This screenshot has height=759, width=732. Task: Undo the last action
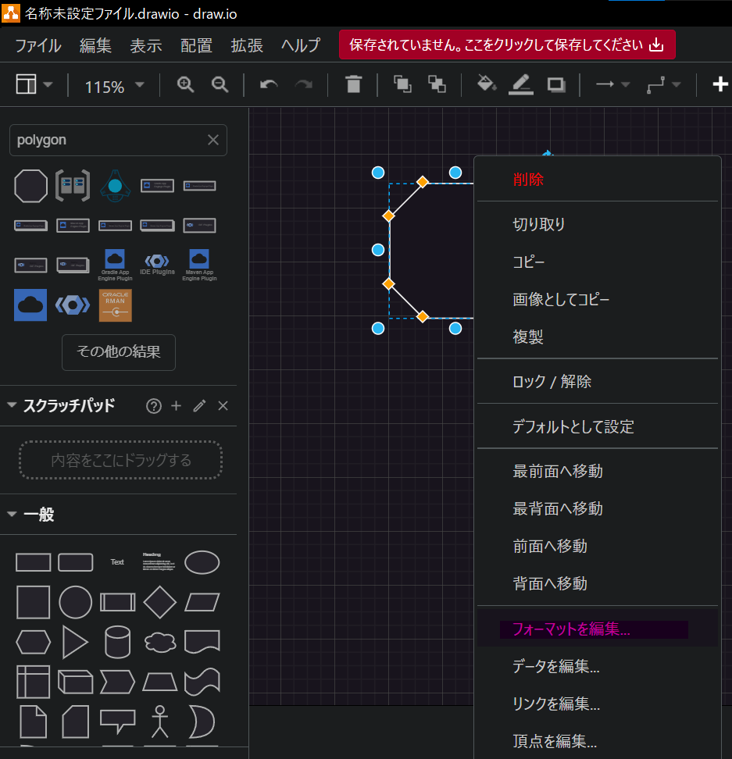269,84
